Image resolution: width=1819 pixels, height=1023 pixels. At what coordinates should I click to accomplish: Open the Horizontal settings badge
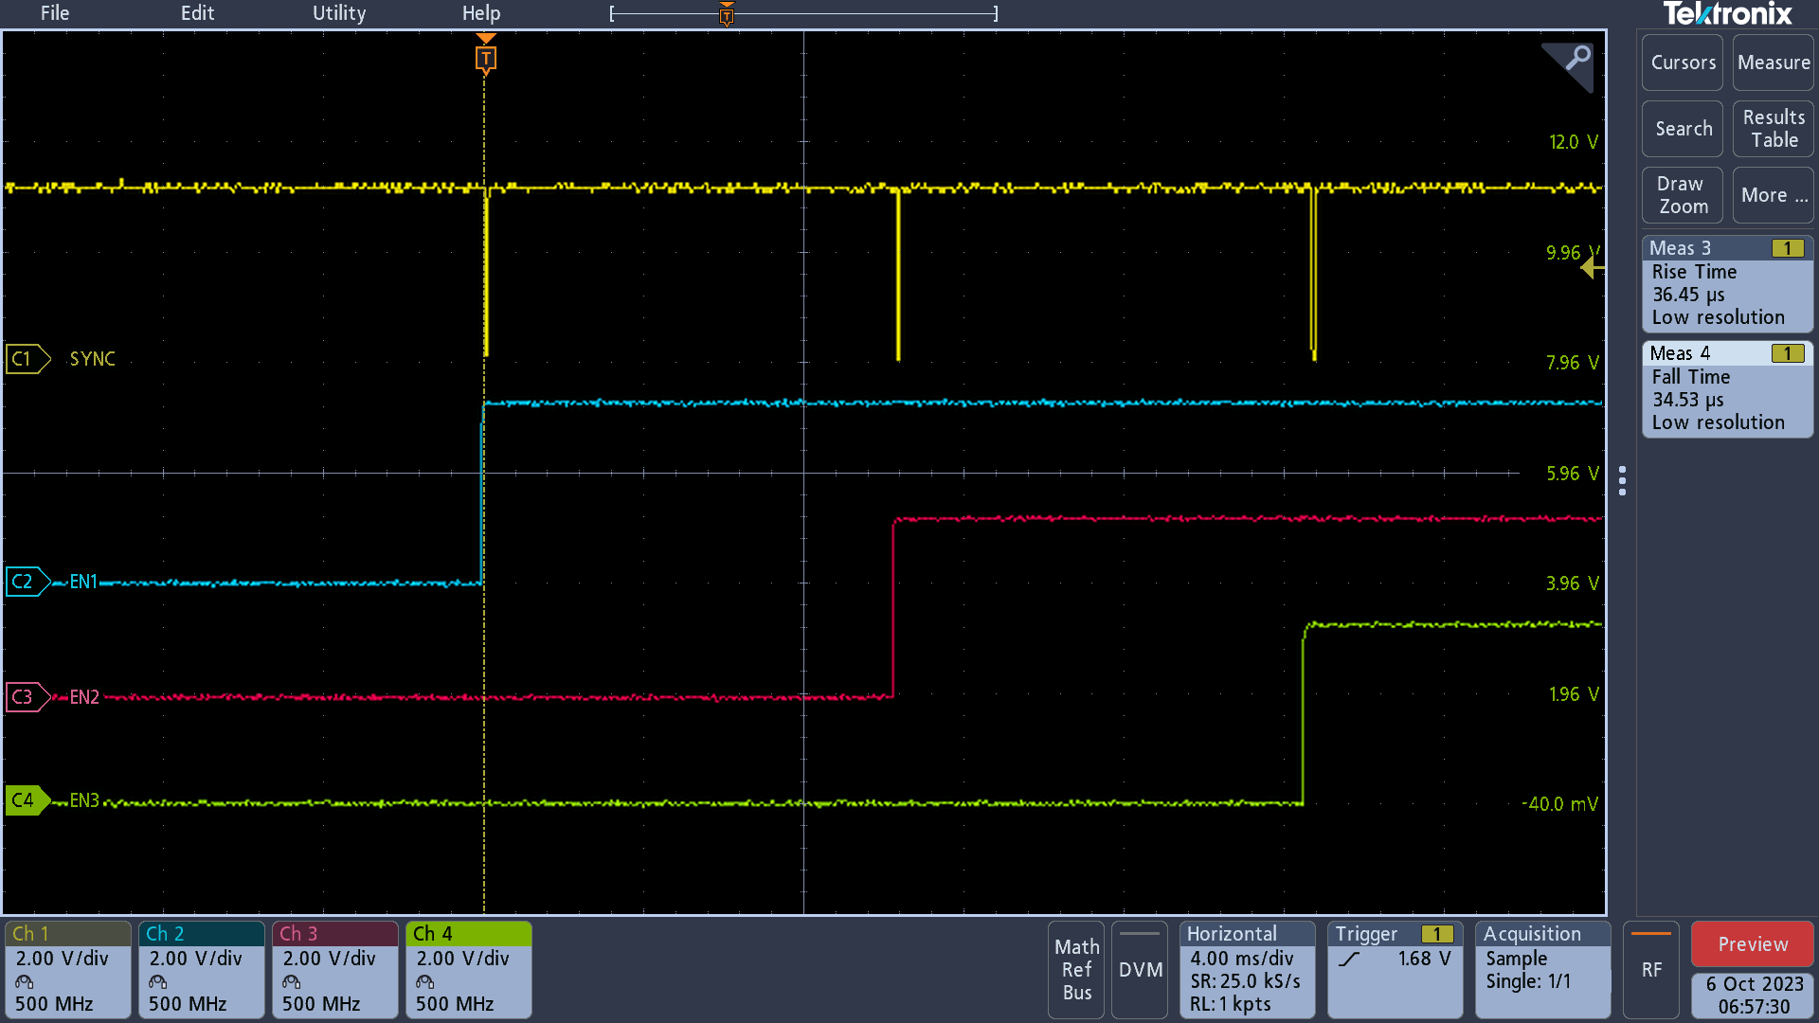pos(1246,969)
